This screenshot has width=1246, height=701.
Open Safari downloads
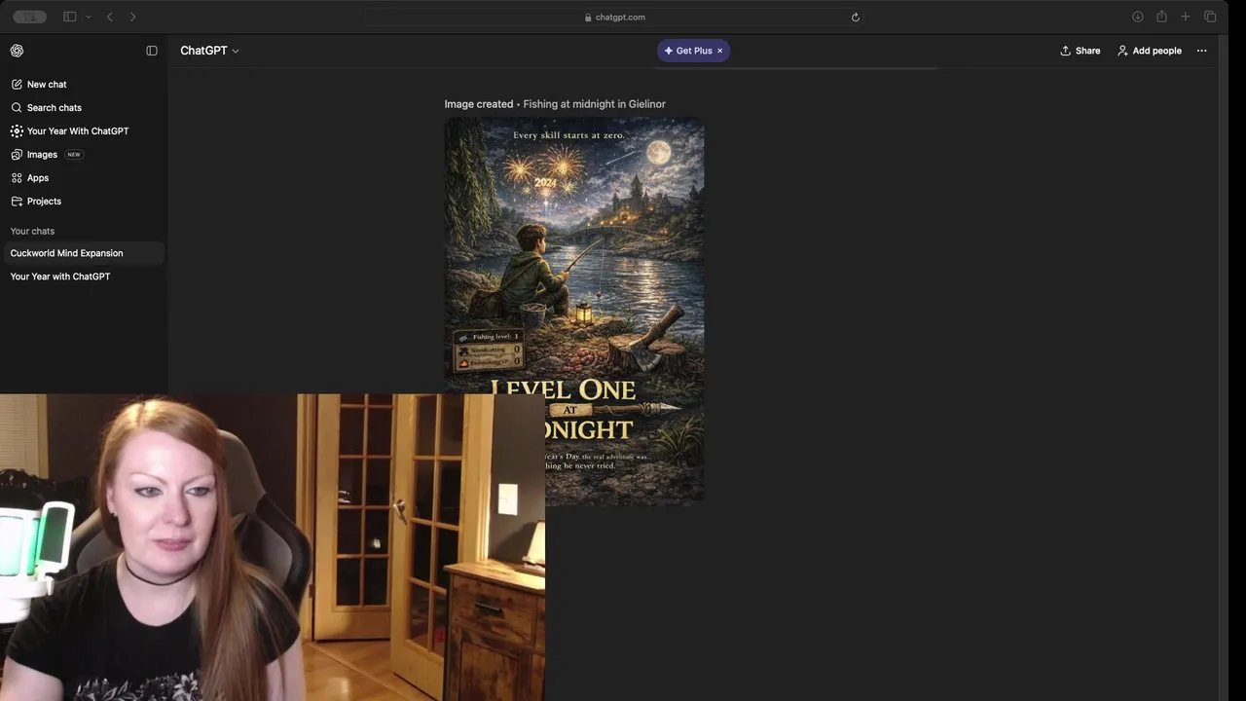click(x=1137, y=17)
